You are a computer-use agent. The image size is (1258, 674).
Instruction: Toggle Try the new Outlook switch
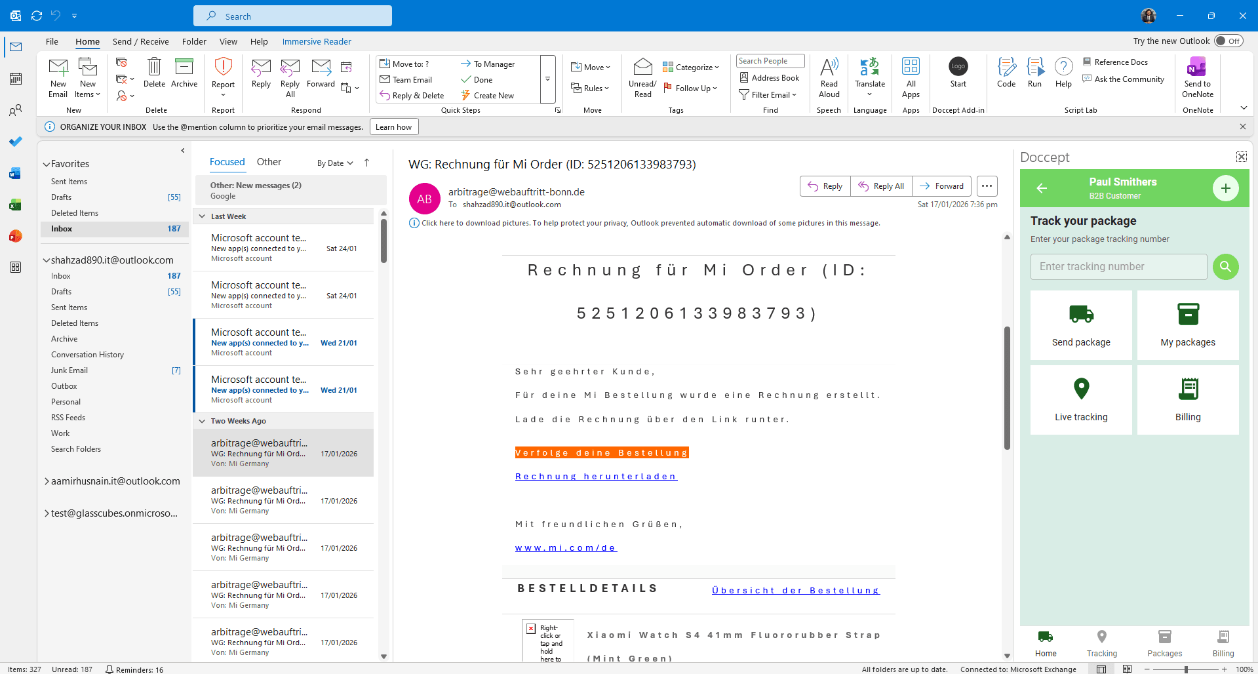pyautogui.click(x=1229, y=41)
